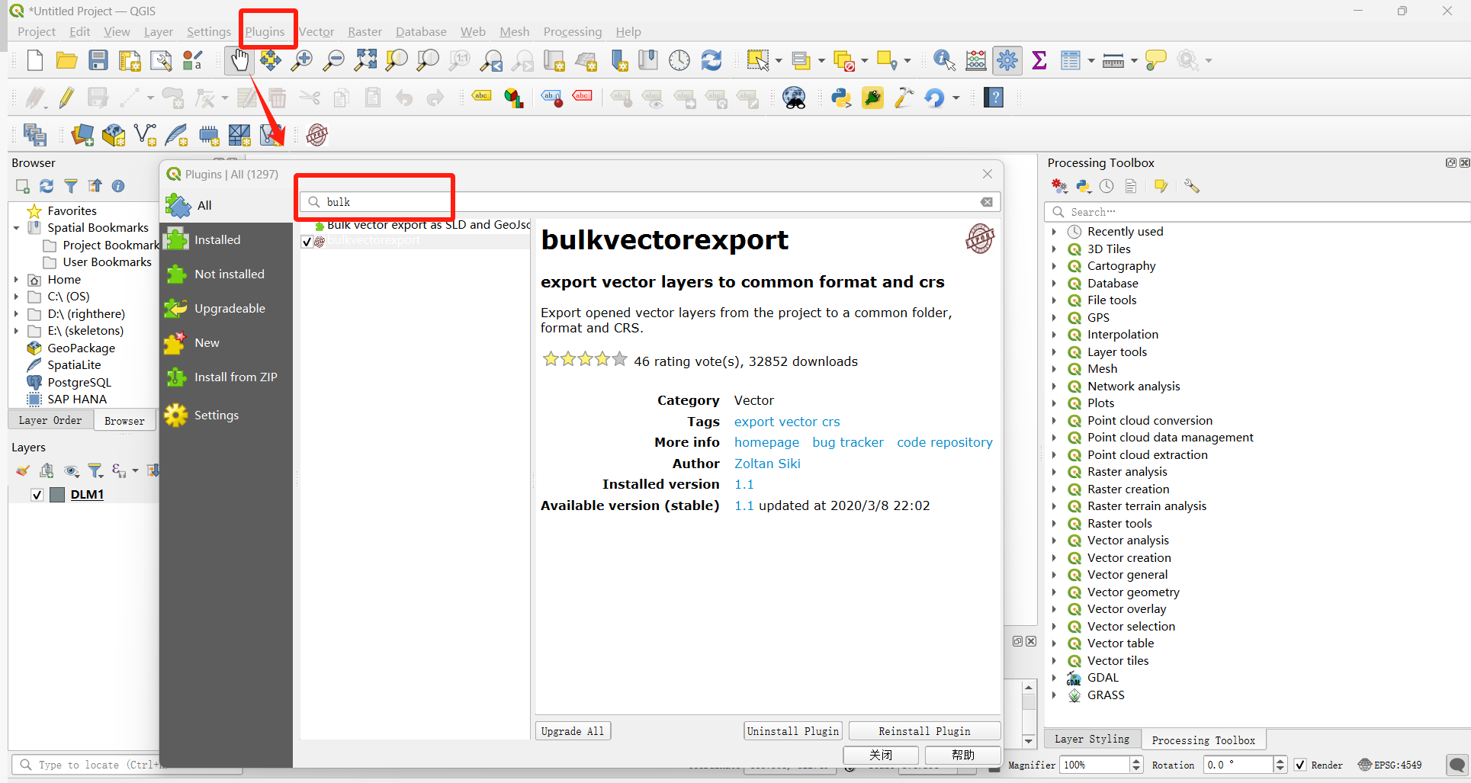Expand the Vector analysis toolbox group
The height and width of the screenshot is (783, 1471).
point(1054,541)
